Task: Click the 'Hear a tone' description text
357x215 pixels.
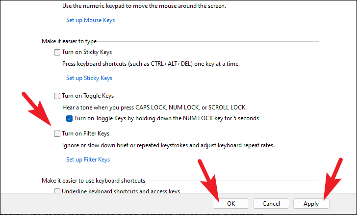Action: pos(154,107)
